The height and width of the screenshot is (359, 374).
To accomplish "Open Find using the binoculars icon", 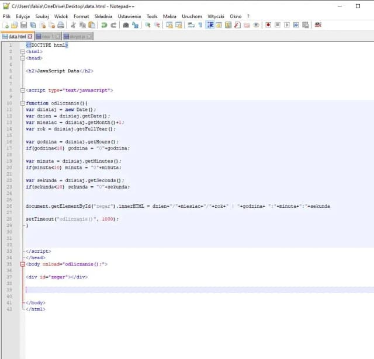I will [126, 25].
